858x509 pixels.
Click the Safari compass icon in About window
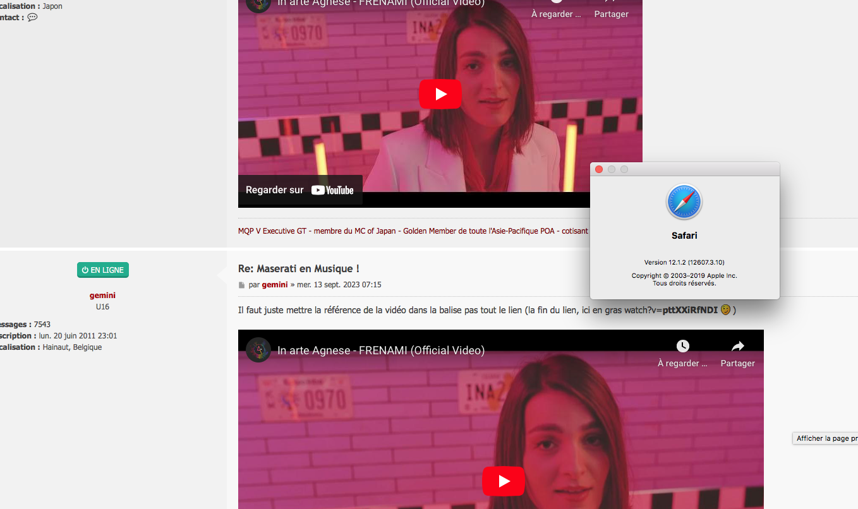click(x=684, y=202)
